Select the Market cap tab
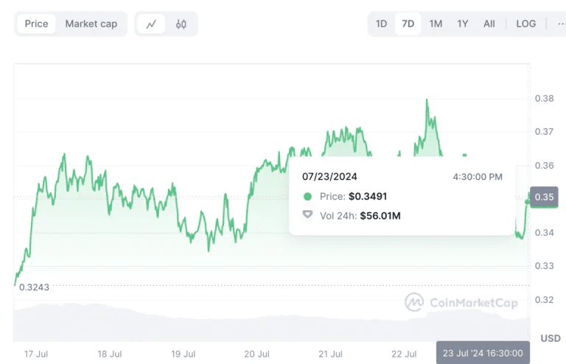Image resolution: width=566 pixels, height=364 pixels. (91, 24)
